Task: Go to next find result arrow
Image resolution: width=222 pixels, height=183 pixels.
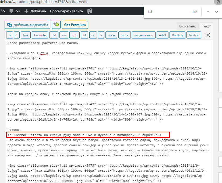Action: (x=217, y=12)
